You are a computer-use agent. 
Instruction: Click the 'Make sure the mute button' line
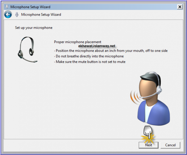(90, 62)
